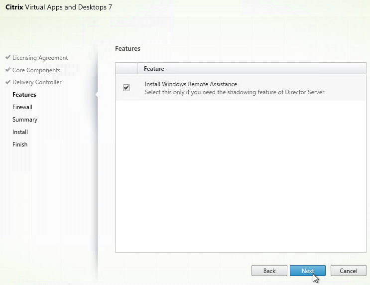
Task: Click the Delivery Controller checkmark icon
Action: (x=8, y=82)
